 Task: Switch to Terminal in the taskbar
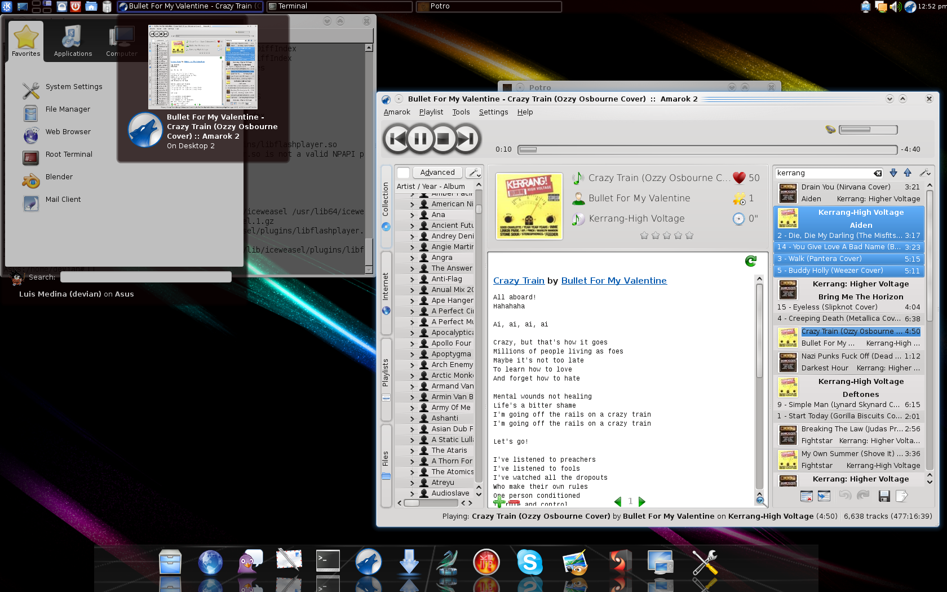(339, 6)
